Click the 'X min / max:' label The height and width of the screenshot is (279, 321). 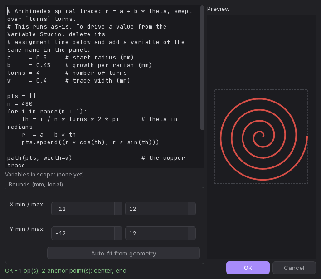(x=27, y=205)
